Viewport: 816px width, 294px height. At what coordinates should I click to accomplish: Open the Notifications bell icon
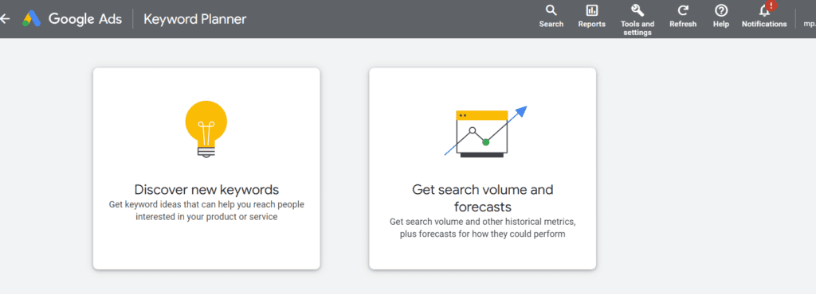[764, 11]
